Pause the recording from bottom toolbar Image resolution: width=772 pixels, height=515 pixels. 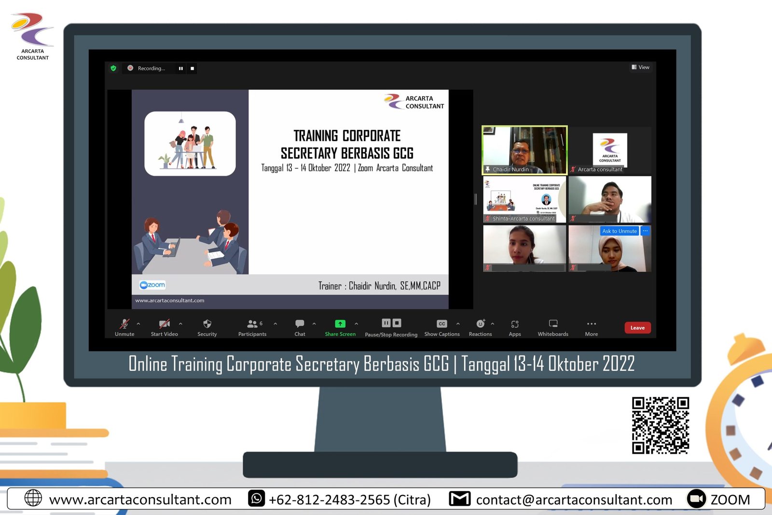(386, 323)
